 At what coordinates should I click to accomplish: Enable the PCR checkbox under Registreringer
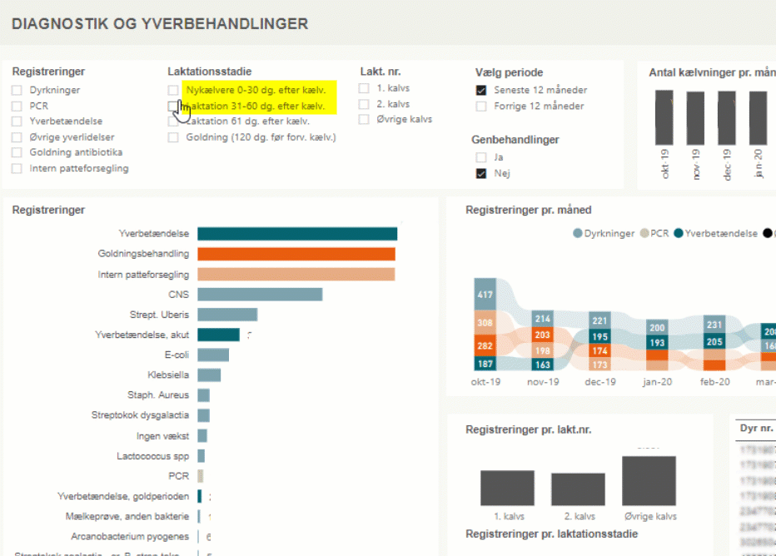(17, 107)
